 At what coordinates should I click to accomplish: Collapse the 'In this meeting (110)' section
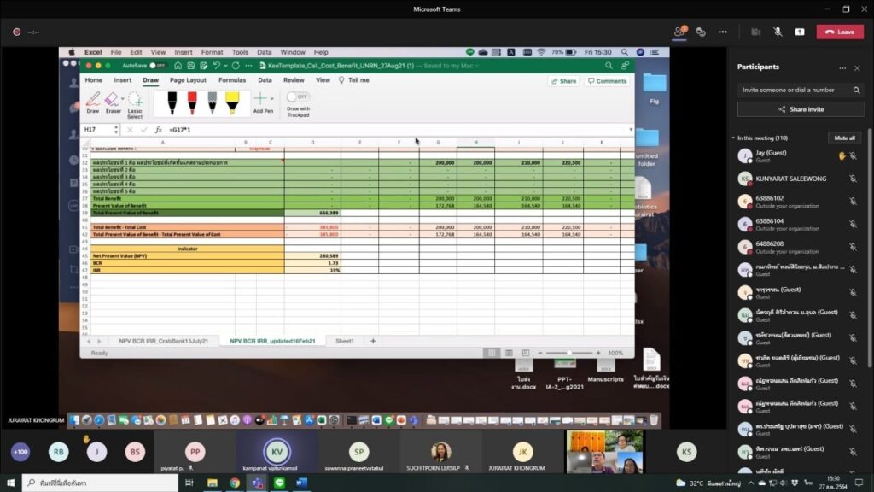tap(733, 138)
